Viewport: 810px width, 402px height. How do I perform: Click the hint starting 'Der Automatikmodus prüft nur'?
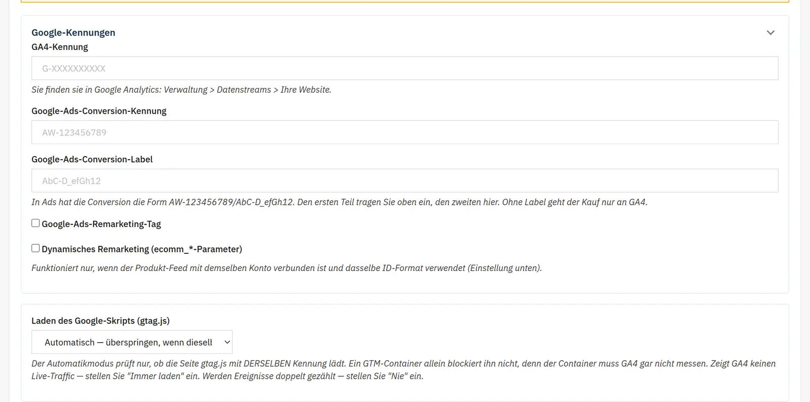pos(403,370)
